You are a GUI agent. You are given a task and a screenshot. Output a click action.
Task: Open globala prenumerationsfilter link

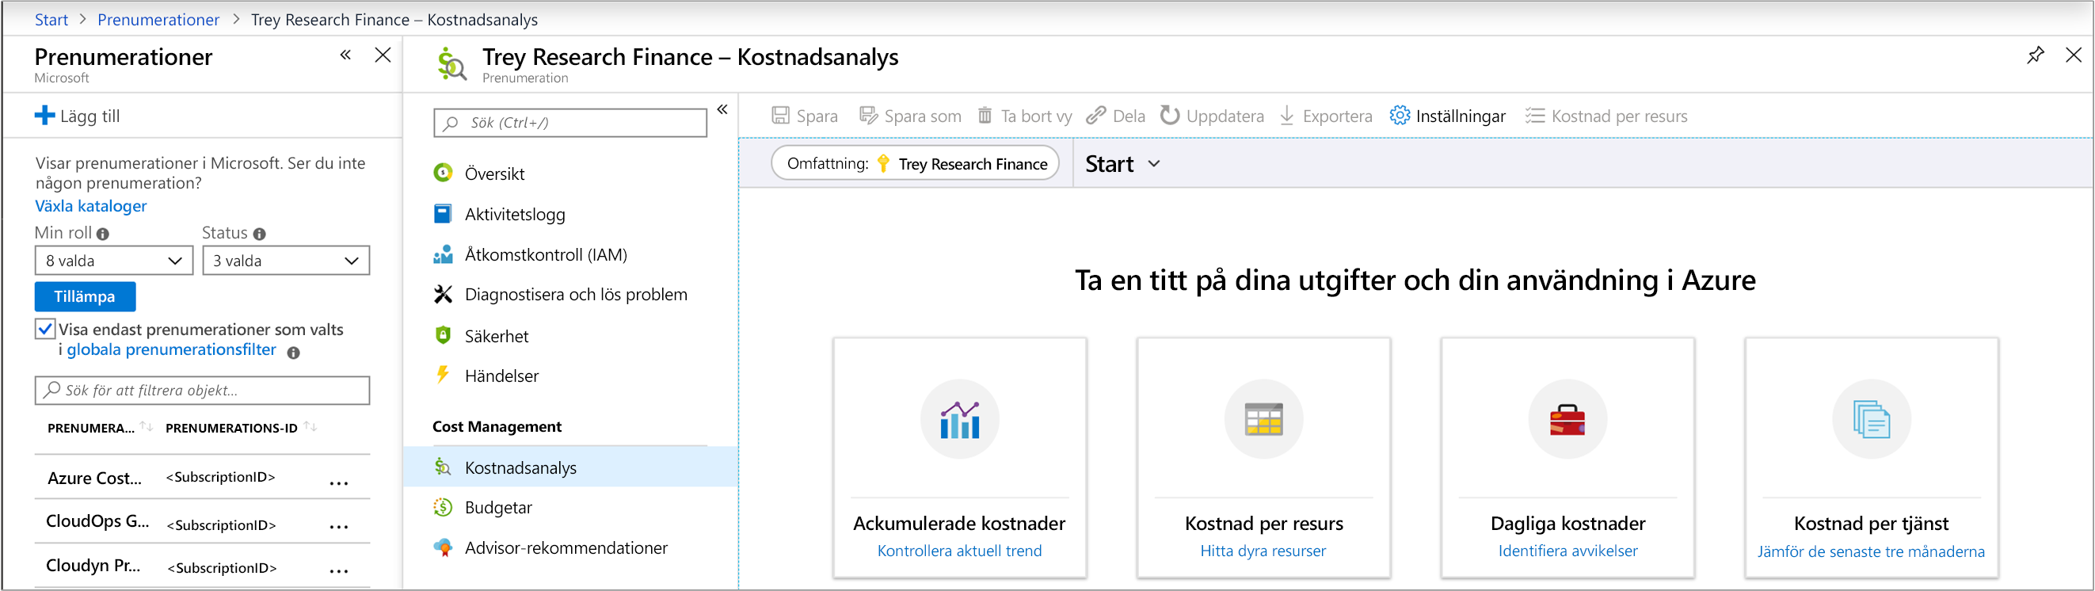tap(172, 349)
